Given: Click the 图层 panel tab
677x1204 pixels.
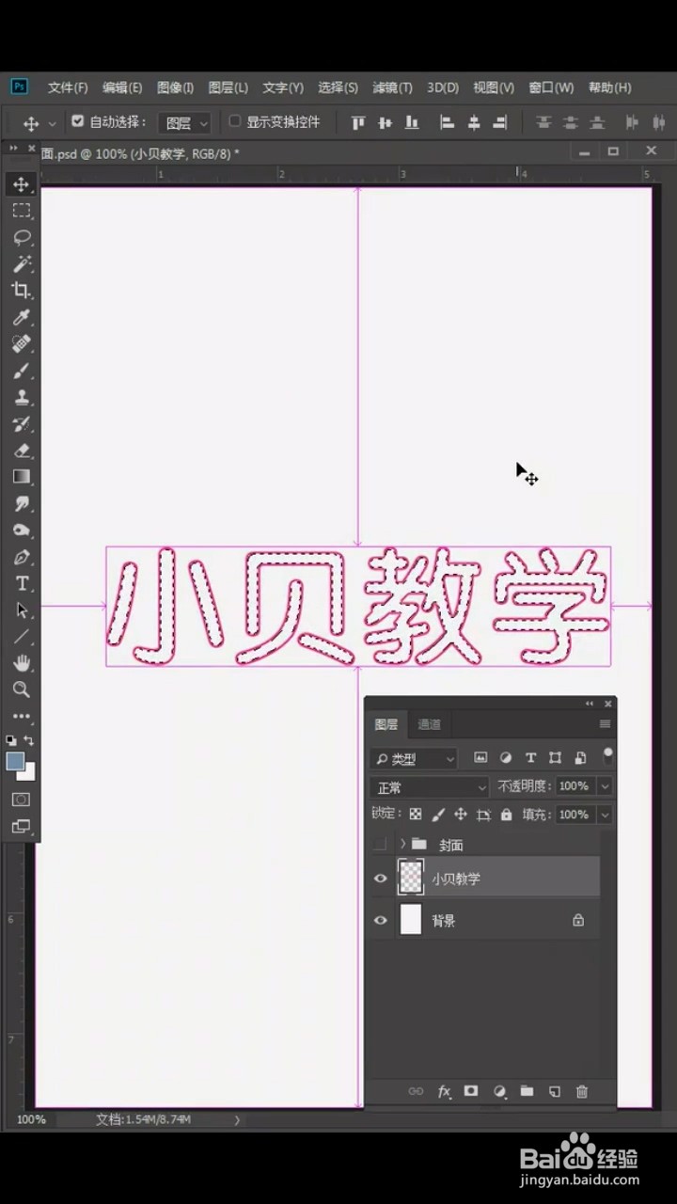Looking at the screenshot, I should (386, 724).
